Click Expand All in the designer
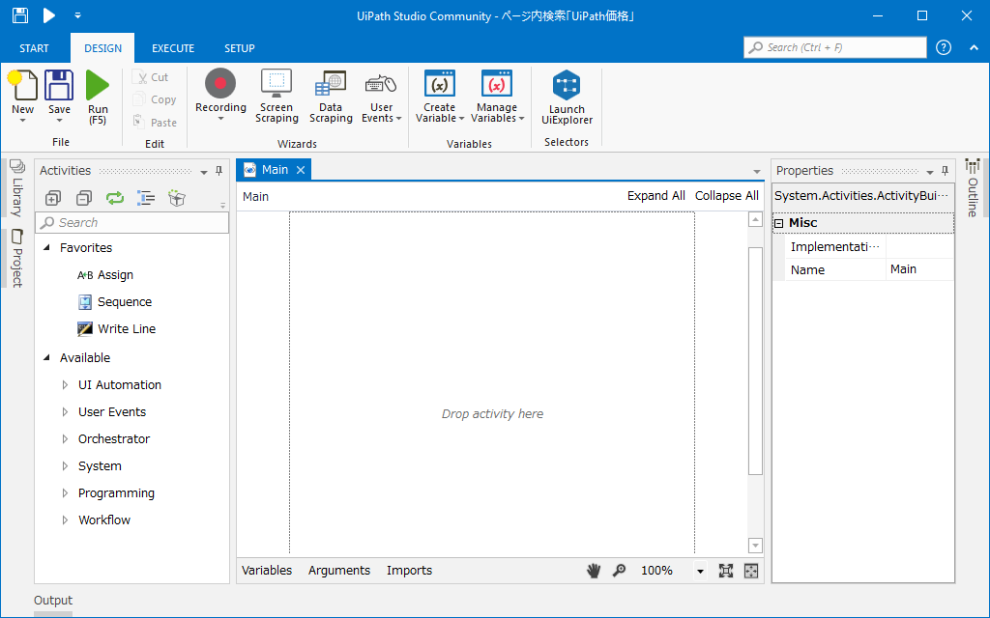 point(656,196)
